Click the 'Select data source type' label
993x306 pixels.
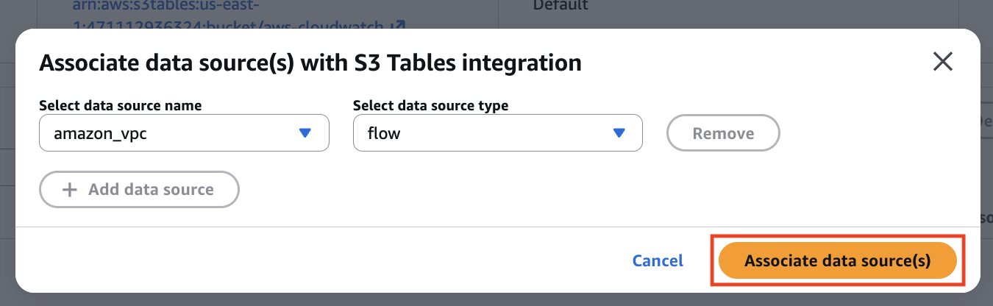(x=430, y=105)
